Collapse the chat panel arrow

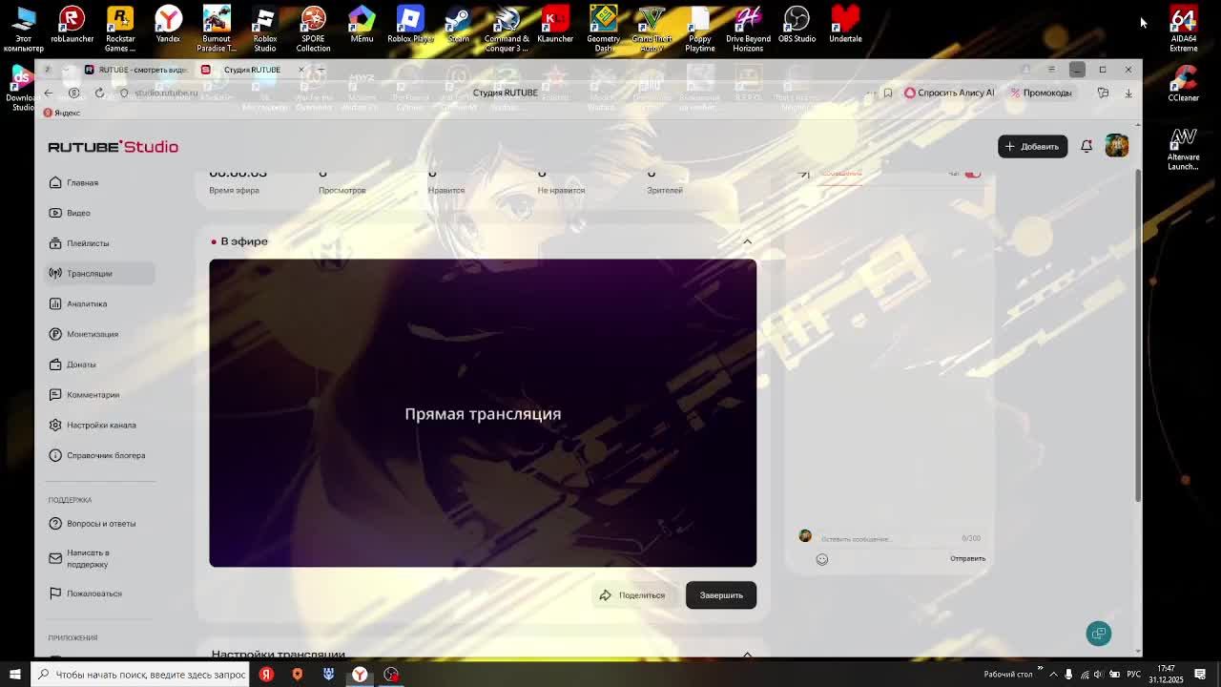[x=804, y=174]
